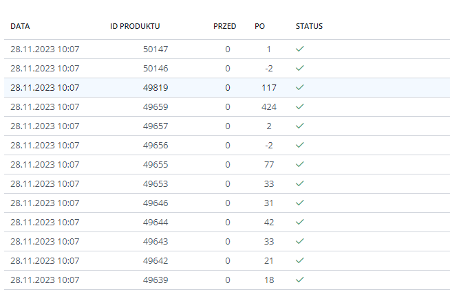Click status checkmark for product 50147

(x=299, y=49)
